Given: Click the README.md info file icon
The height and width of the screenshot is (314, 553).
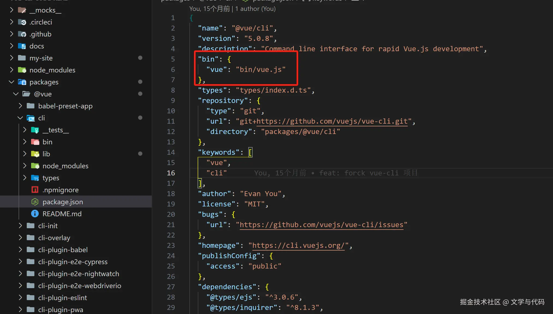Looking at the screenshot, I should [35, 214].
